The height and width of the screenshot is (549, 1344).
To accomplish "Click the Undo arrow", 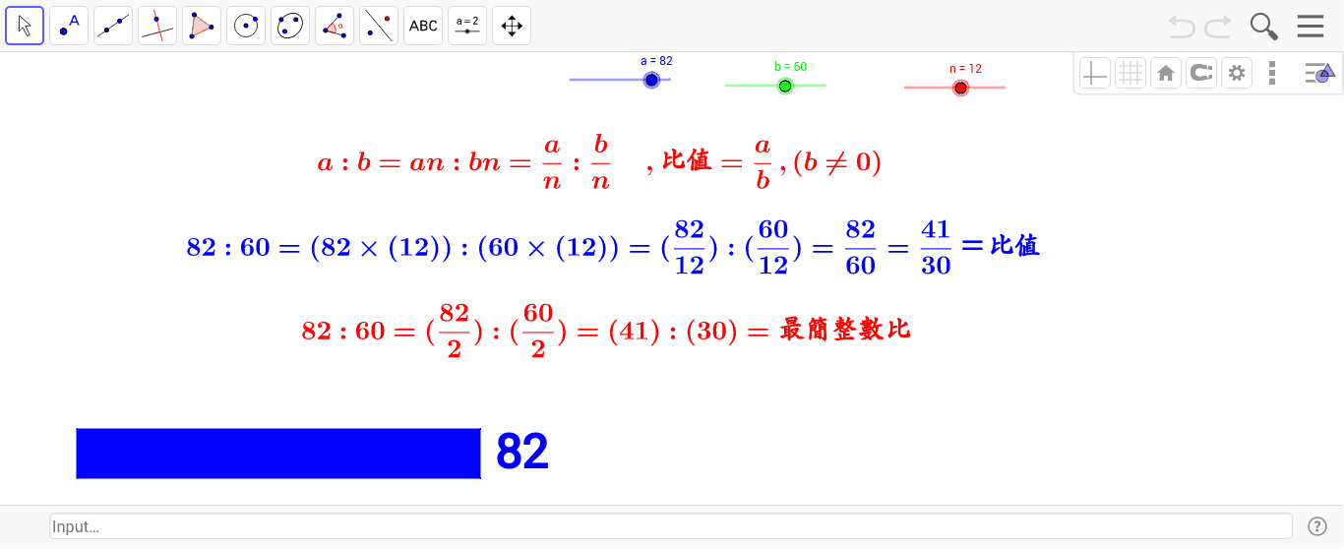I will coord(1182,27).
